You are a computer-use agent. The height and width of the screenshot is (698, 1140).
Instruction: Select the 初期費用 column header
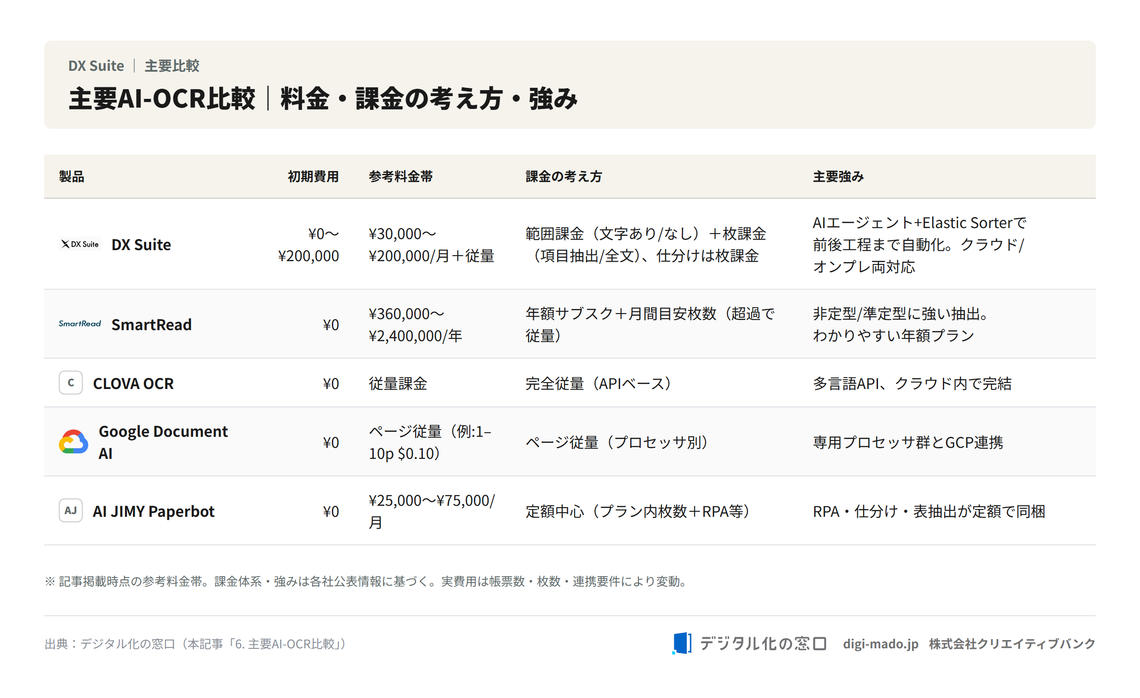(313, 177)
